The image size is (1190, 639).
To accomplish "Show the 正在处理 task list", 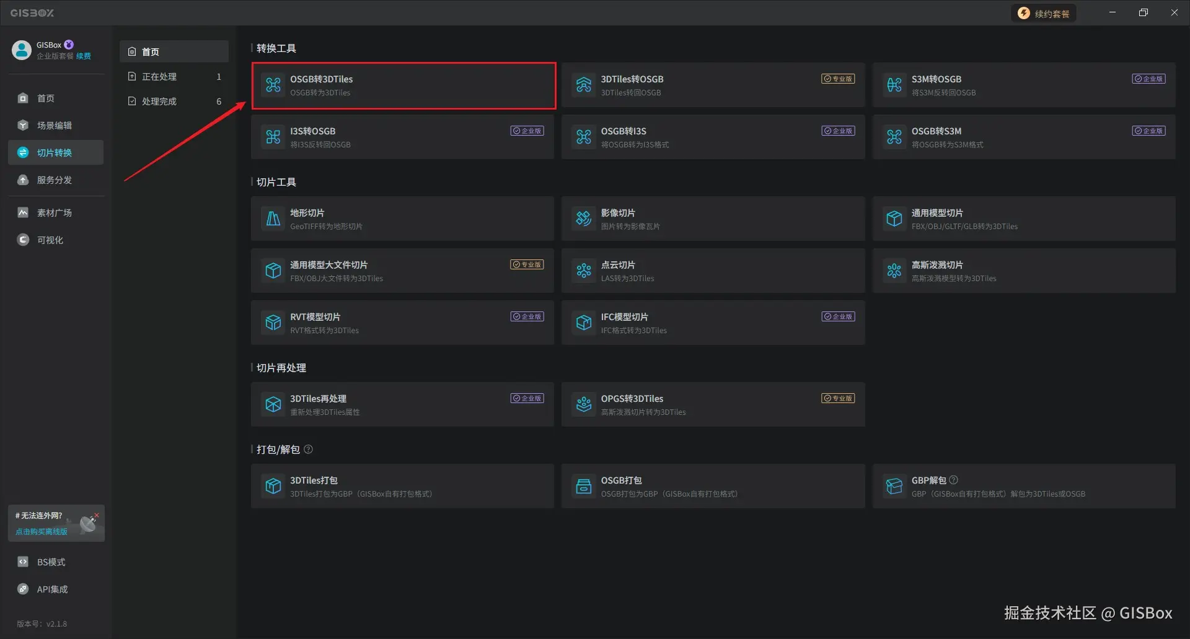I will coord(174,77).
